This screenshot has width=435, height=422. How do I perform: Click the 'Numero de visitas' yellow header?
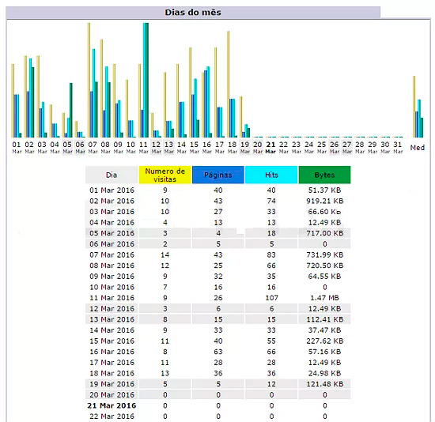coord(165,175)
